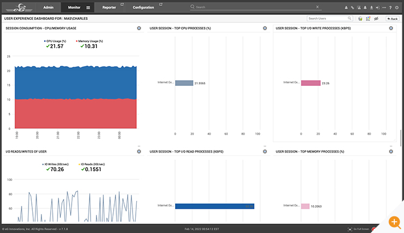Viewport: 404px width, 233px height.
Task: Open settings gear of Session Consumption panel
Action: coord(139,28)
